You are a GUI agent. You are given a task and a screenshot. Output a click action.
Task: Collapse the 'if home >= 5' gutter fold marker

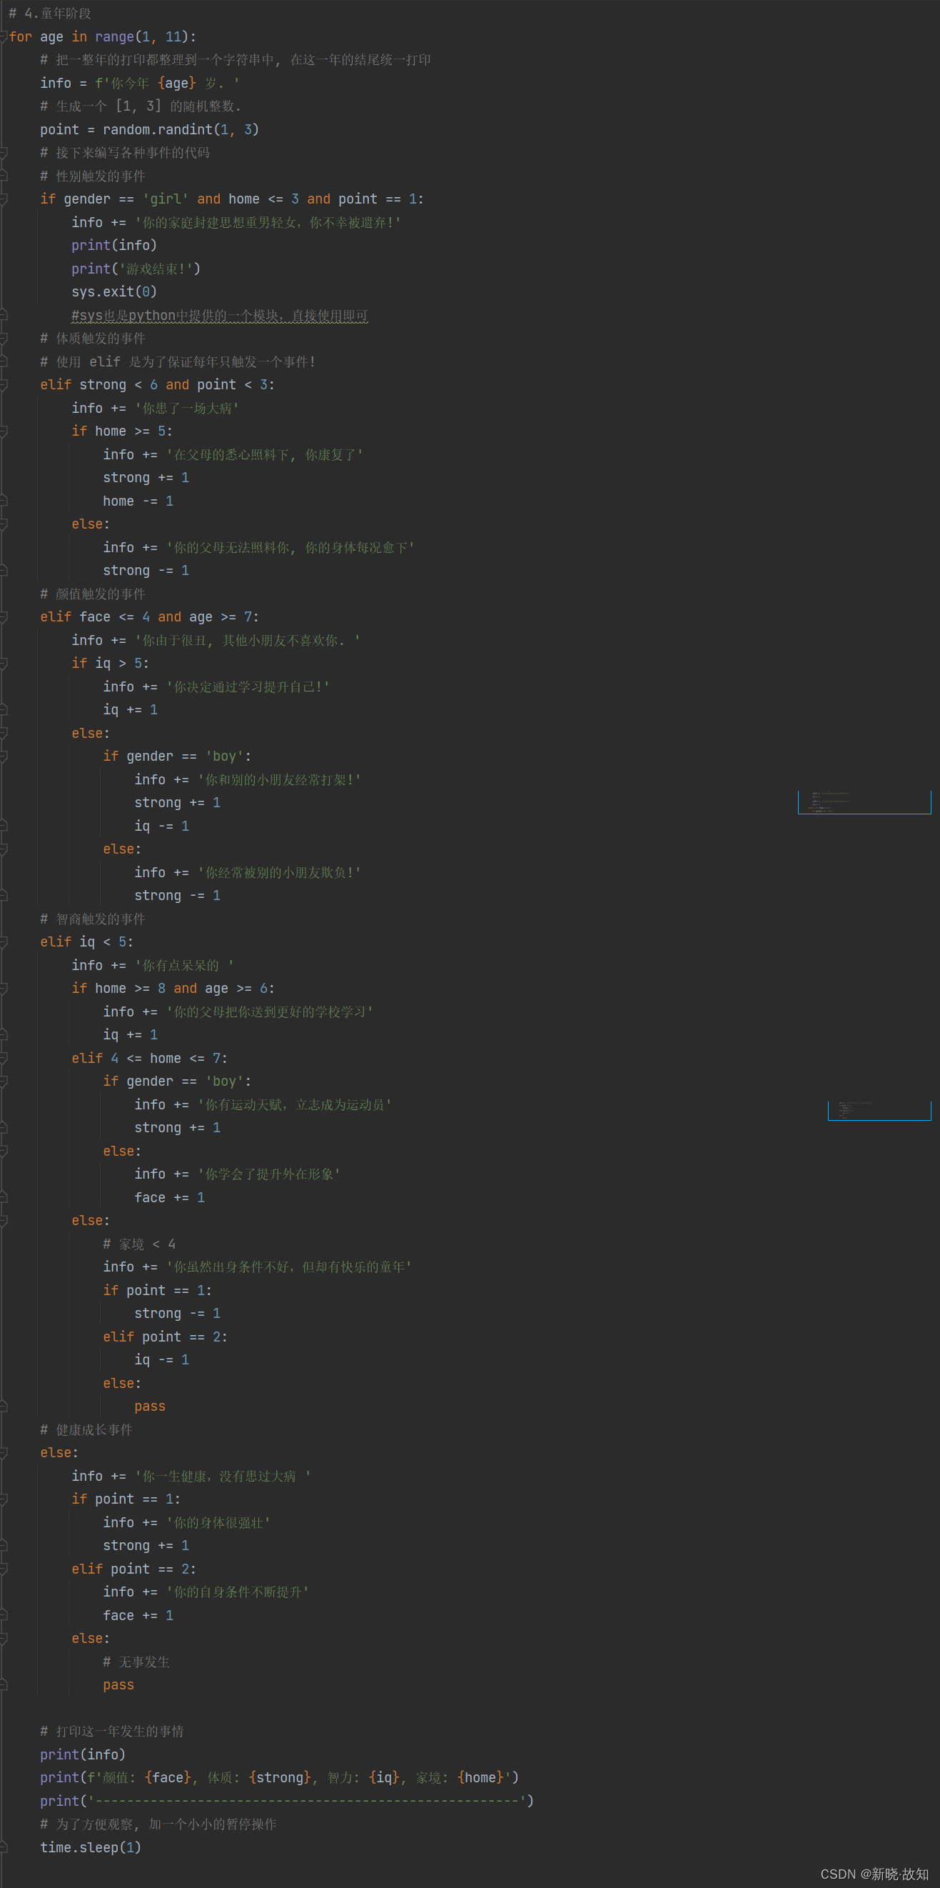tap(4, 431)
